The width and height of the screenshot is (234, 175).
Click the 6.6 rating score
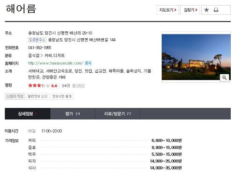pyautogui.click(x=54, y=86)
